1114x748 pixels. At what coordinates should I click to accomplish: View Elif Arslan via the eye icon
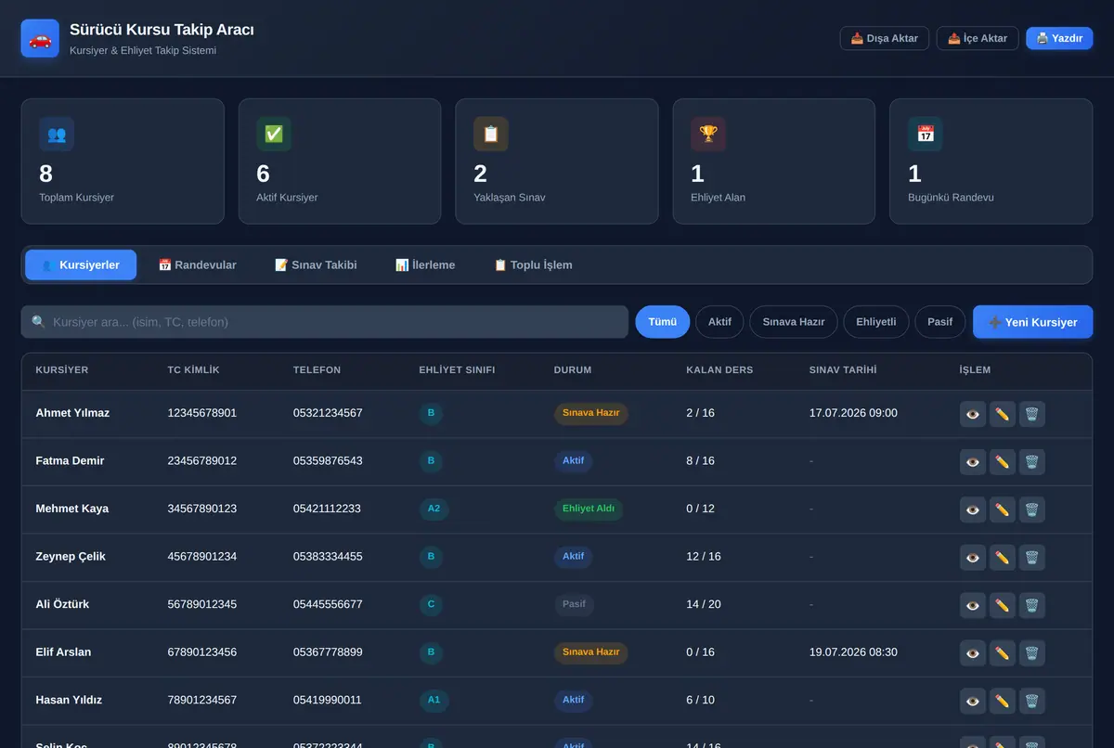973,653
